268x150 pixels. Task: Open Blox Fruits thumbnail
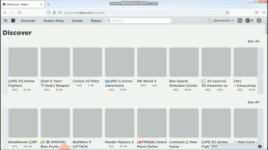click(x=55, y=123)
